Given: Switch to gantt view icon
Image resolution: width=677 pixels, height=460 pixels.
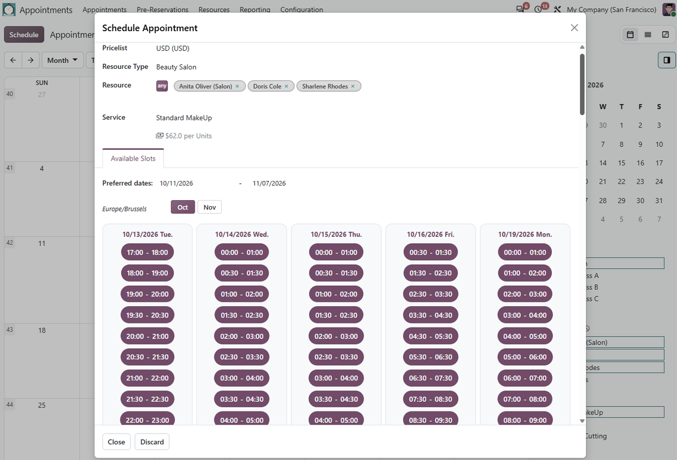Looking at the screenshot, I should pos(666,35).
